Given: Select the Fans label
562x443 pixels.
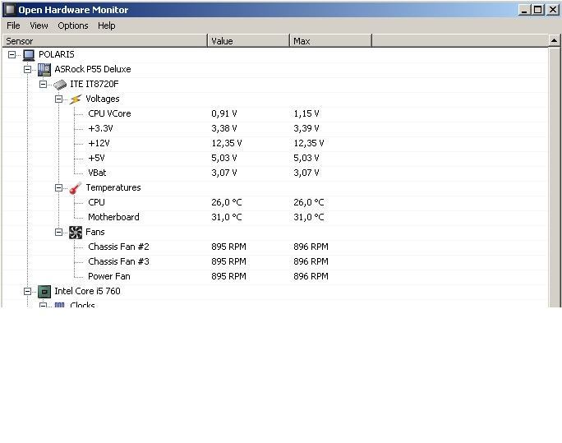Looking at the screenshot, I should tap(95, 233).
